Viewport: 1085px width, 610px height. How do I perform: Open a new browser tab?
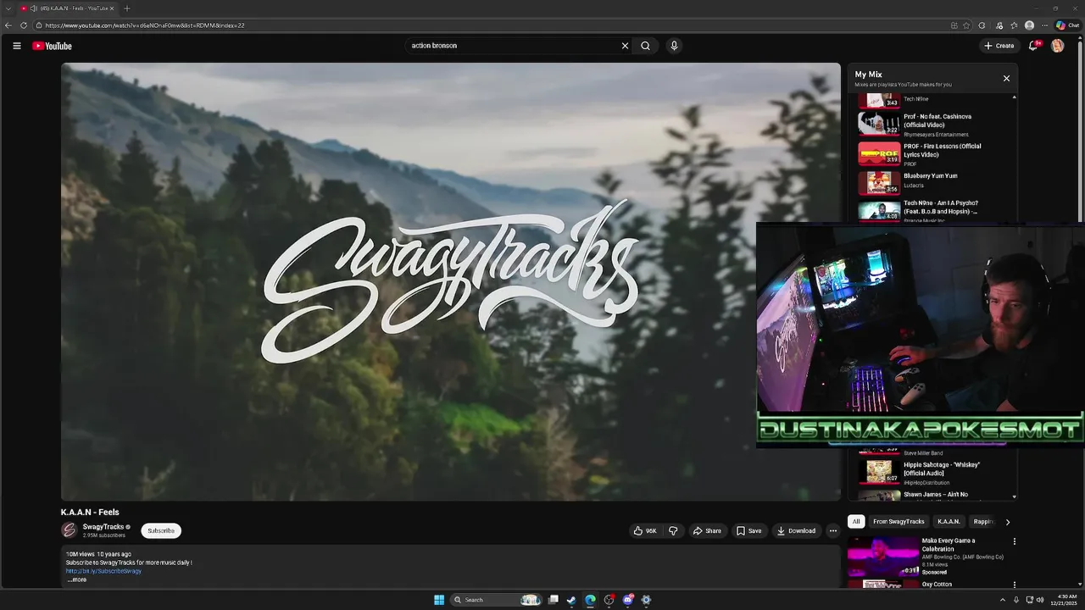[x=126, y=8]
